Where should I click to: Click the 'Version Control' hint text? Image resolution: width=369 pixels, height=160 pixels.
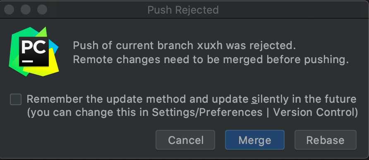[313, 113]
